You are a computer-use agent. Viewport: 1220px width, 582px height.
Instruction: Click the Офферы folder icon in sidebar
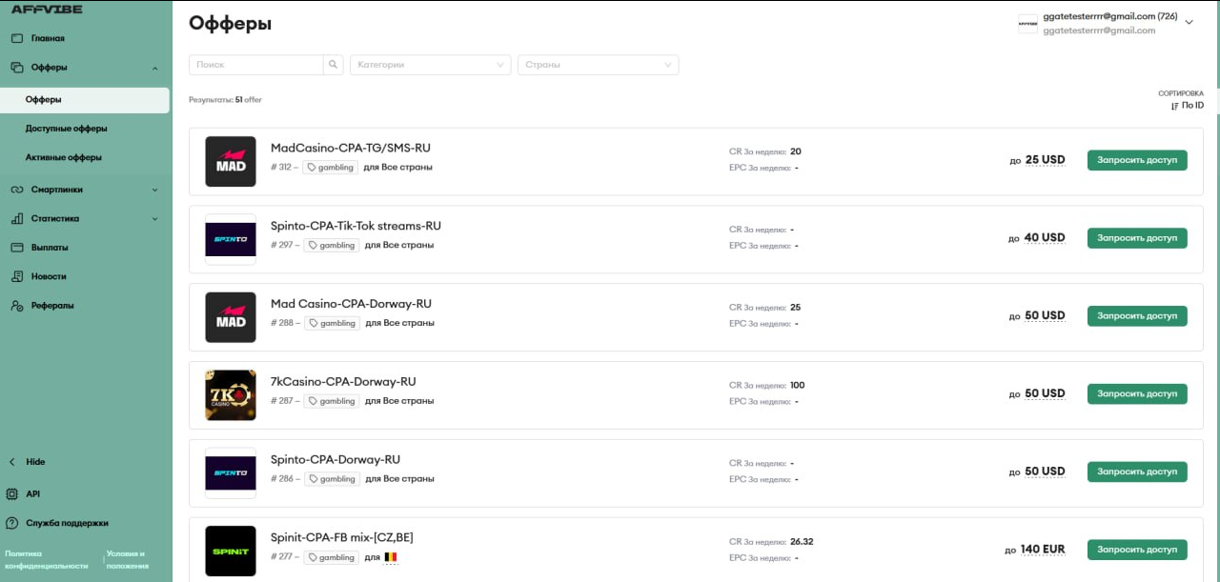click(16, 68)
